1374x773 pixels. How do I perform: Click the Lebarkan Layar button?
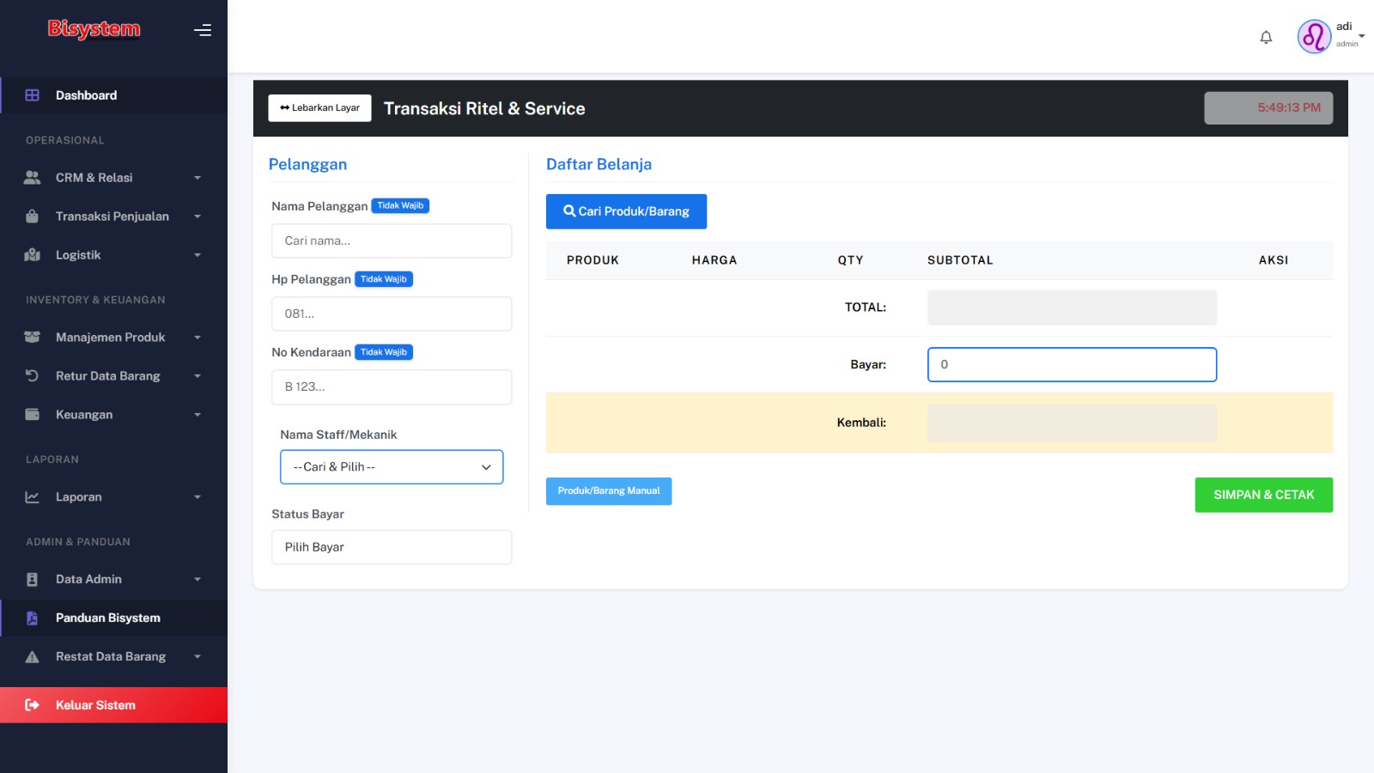click(x=319, y=108)
